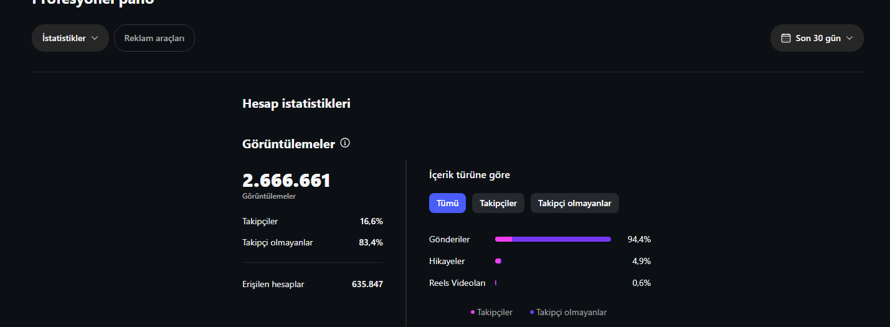Open the Son 30 gün date range dropdown
Image resolution: width=890 pixels, height=327 pixels.
pyautogui.click(x=817, y=38)
